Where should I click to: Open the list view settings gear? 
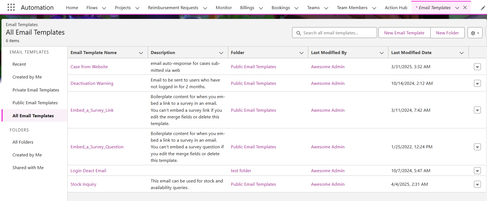click(x=475, y=33)
